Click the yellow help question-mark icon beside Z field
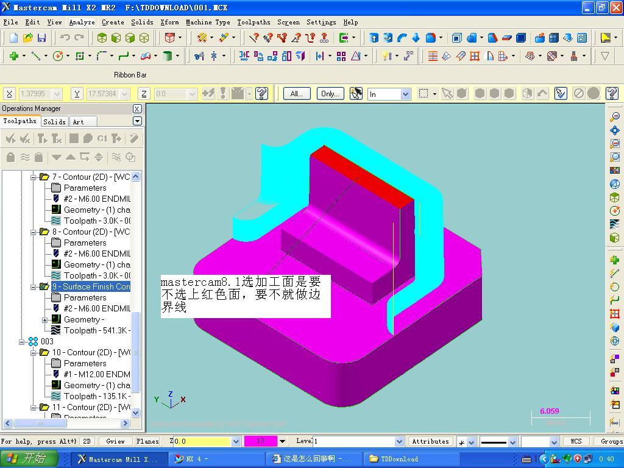 [262, 93]
